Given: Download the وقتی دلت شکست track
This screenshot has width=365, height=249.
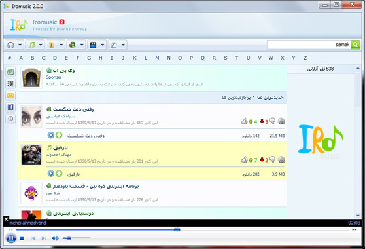Looking at the screenshot, I should pyautogui.click(x=59, y=135).
